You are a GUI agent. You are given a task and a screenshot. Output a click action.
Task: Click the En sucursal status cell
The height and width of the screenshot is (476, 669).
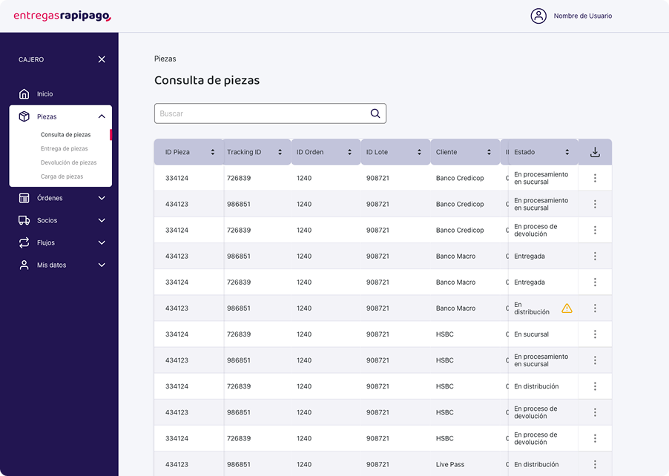click(x=531, y=334)
